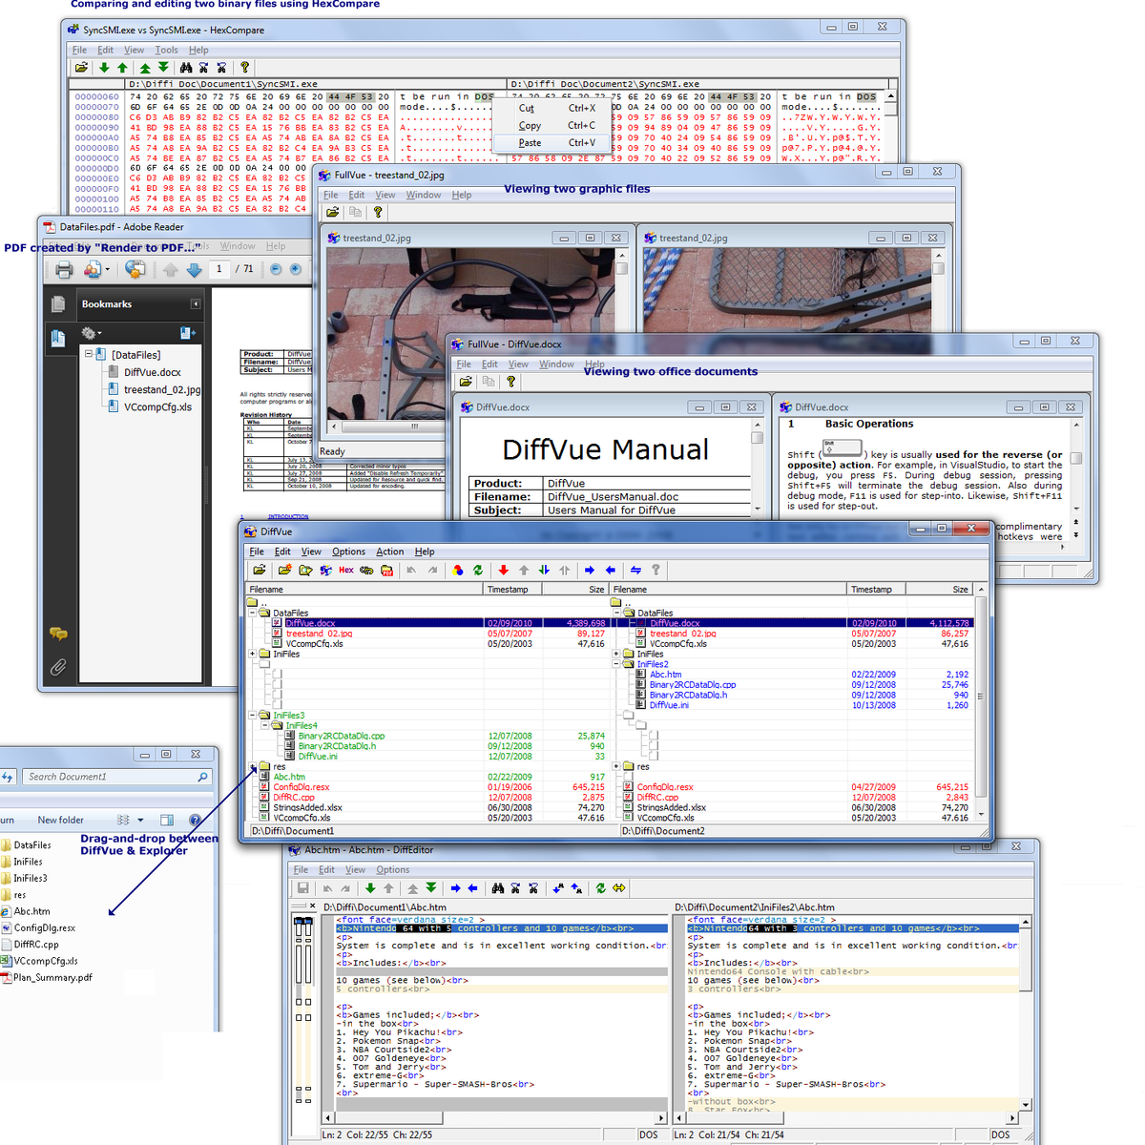Click the blue right arrow in DiffEditor toolbar

point(455,888)
